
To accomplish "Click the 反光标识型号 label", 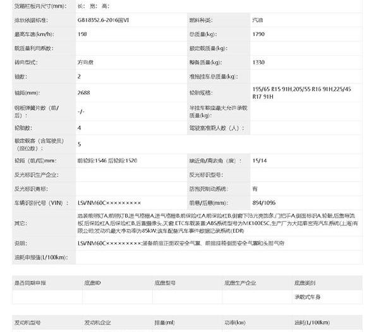I will (x=206, y=175).
